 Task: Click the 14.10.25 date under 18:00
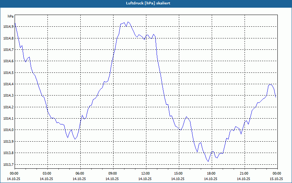click(211, 179)
